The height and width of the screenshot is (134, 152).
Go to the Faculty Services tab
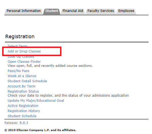(101, 11)
